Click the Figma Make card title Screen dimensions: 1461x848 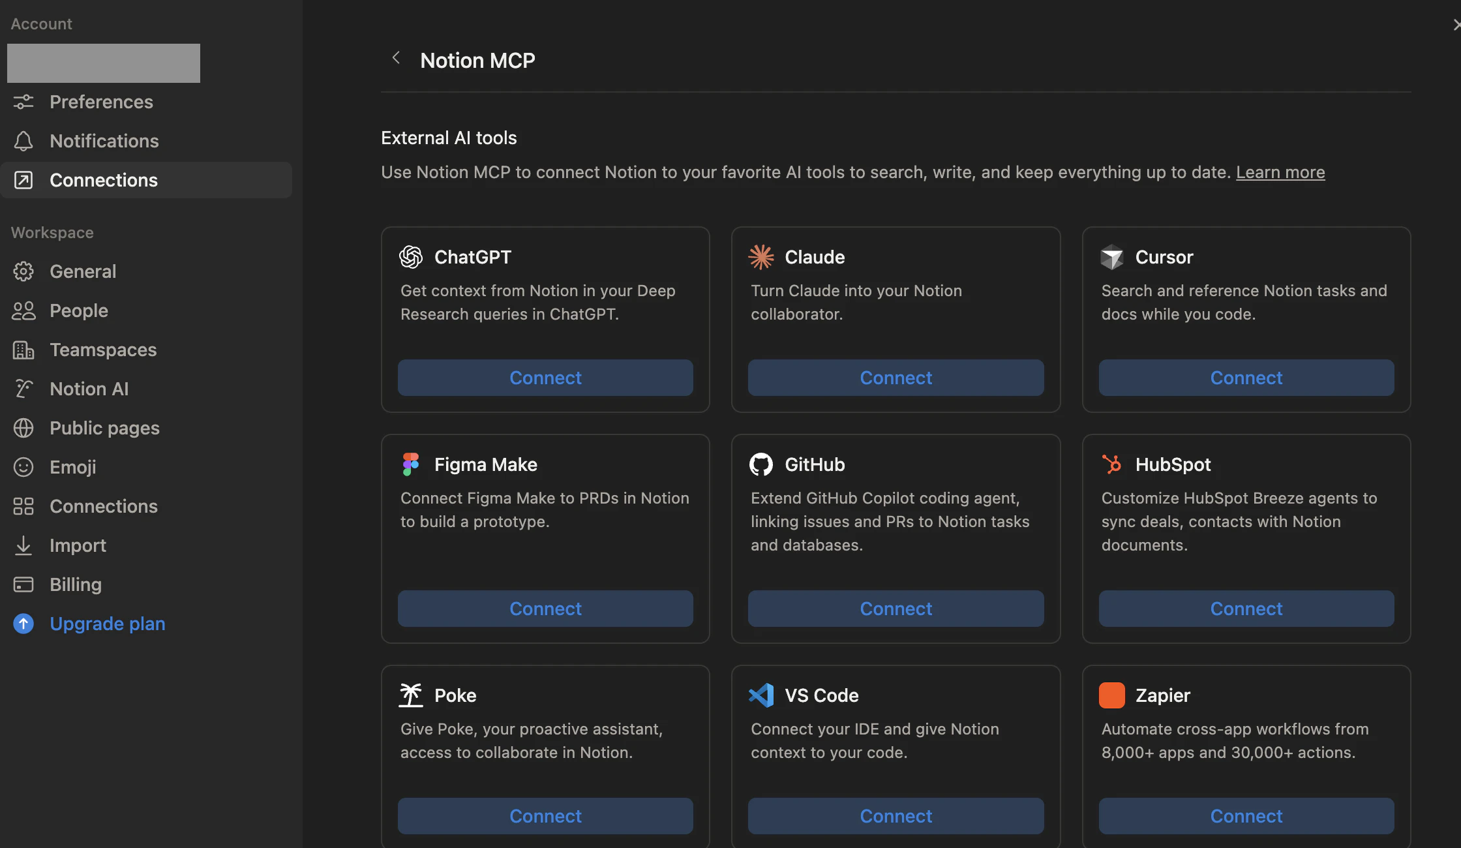[x=486, y=464]
